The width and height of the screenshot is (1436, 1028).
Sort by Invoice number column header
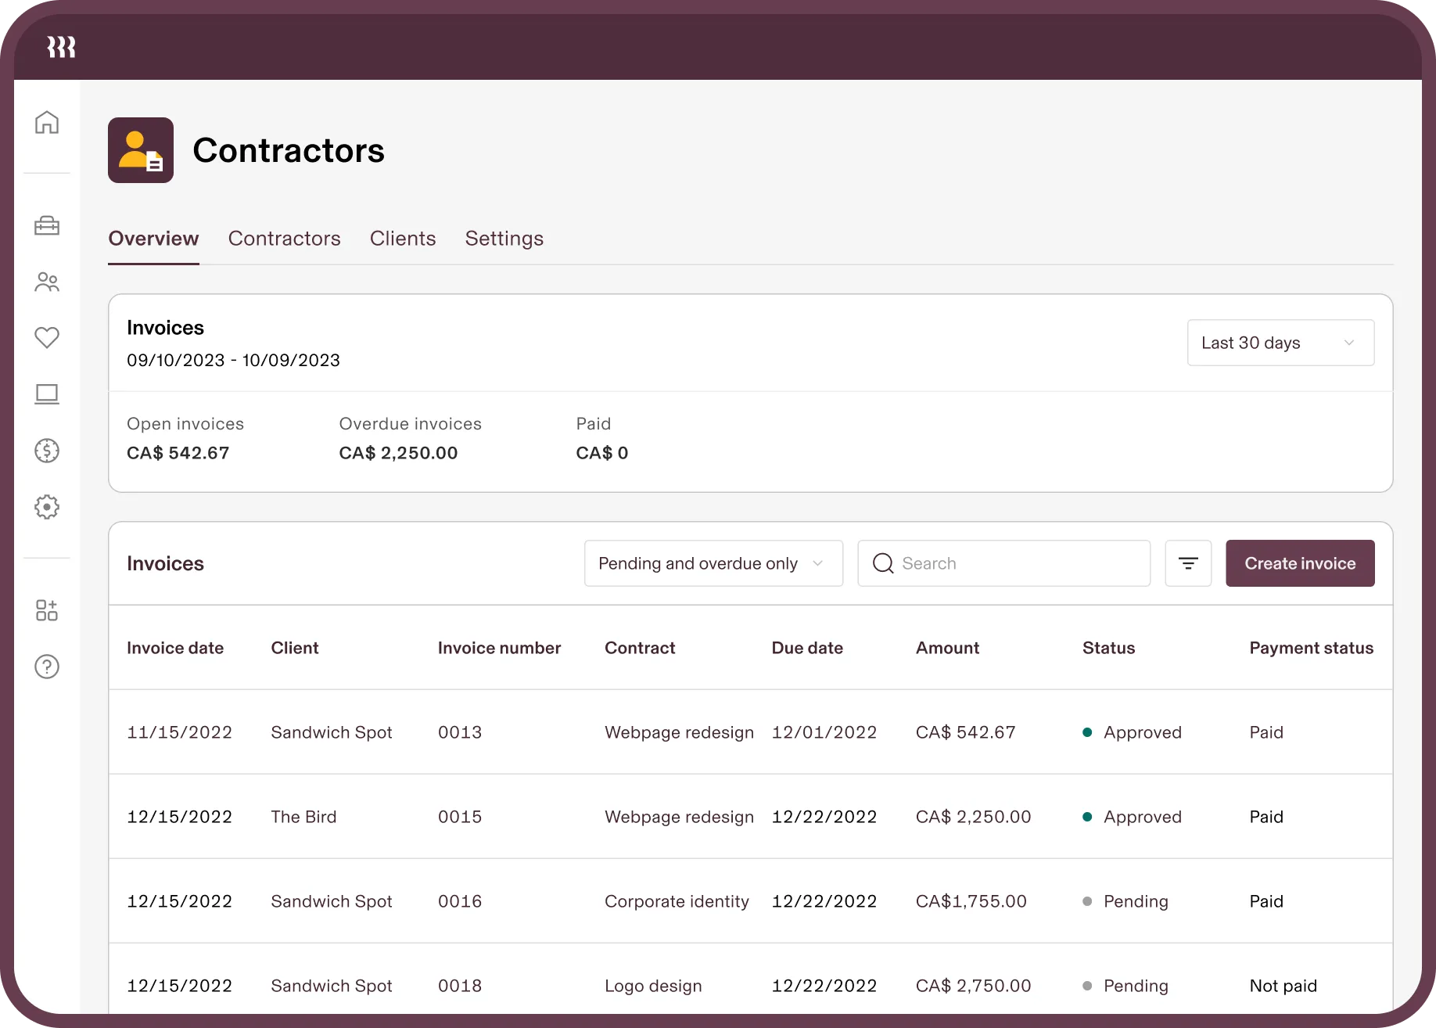(x=499, y=648)
